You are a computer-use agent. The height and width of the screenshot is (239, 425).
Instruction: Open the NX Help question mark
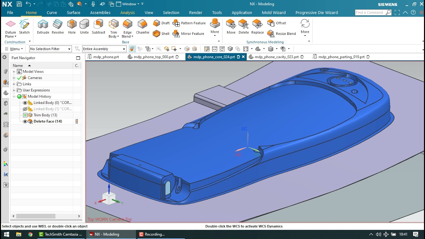point(413,12)
